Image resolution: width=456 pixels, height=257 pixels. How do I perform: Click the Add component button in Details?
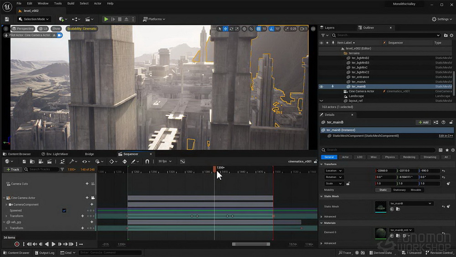[x=424, y=122]
